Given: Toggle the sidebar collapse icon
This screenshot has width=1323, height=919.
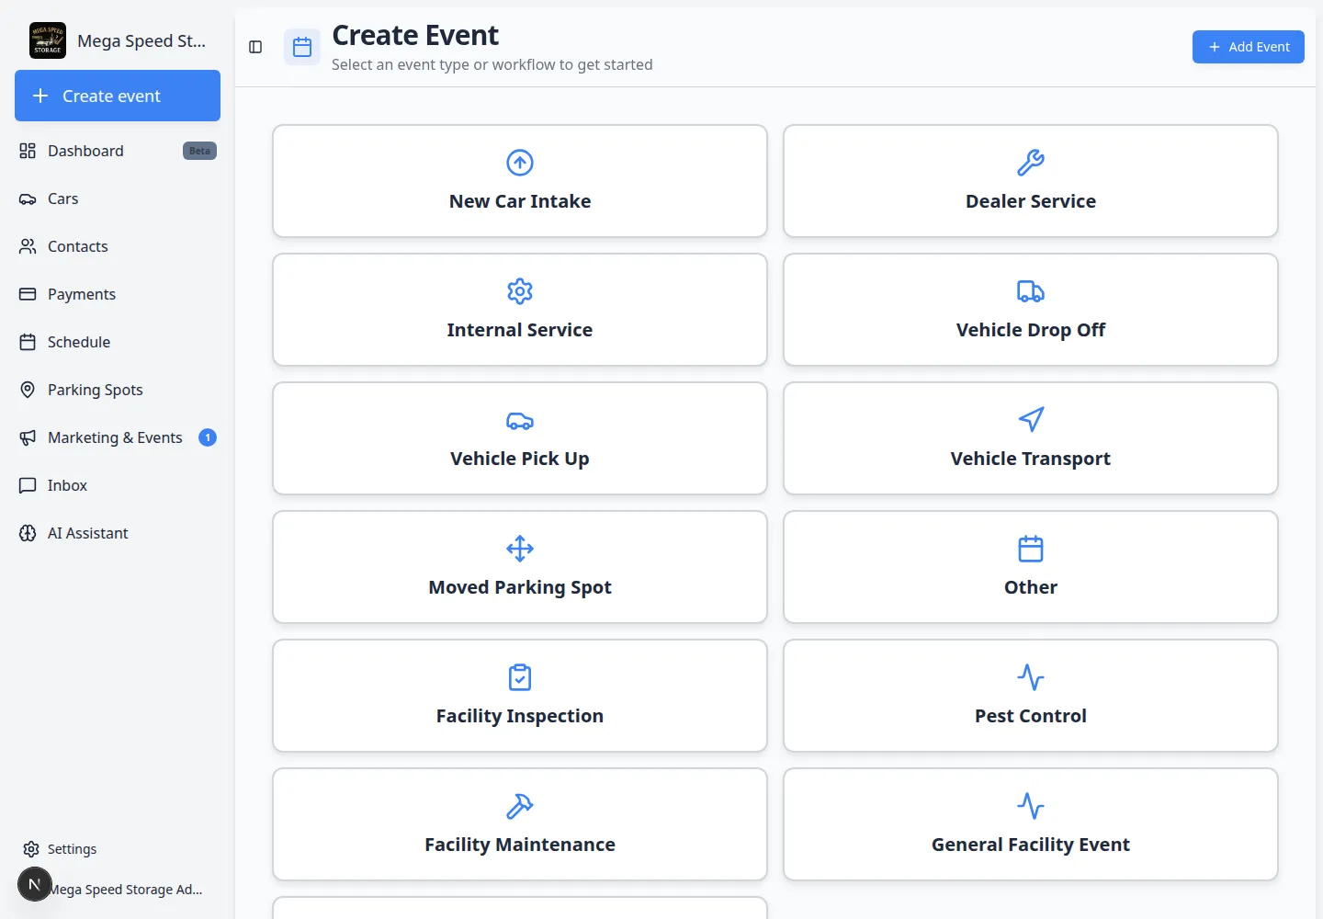Looking at the screenshot, I should (x=255, y=47).
